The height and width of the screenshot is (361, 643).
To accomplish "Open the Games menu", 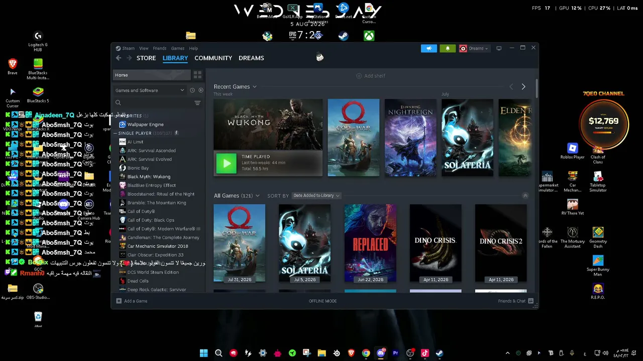I will [177, 49].
